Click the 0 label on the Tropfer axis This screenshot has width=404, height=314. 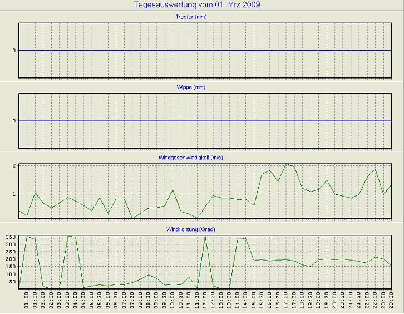[x=13, y=51]
